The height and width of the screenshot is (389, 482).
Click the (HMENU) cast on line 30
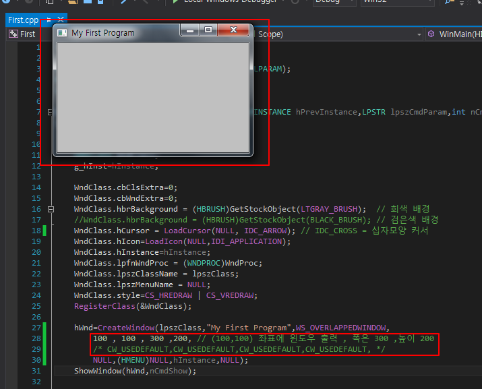click(133, 360)
